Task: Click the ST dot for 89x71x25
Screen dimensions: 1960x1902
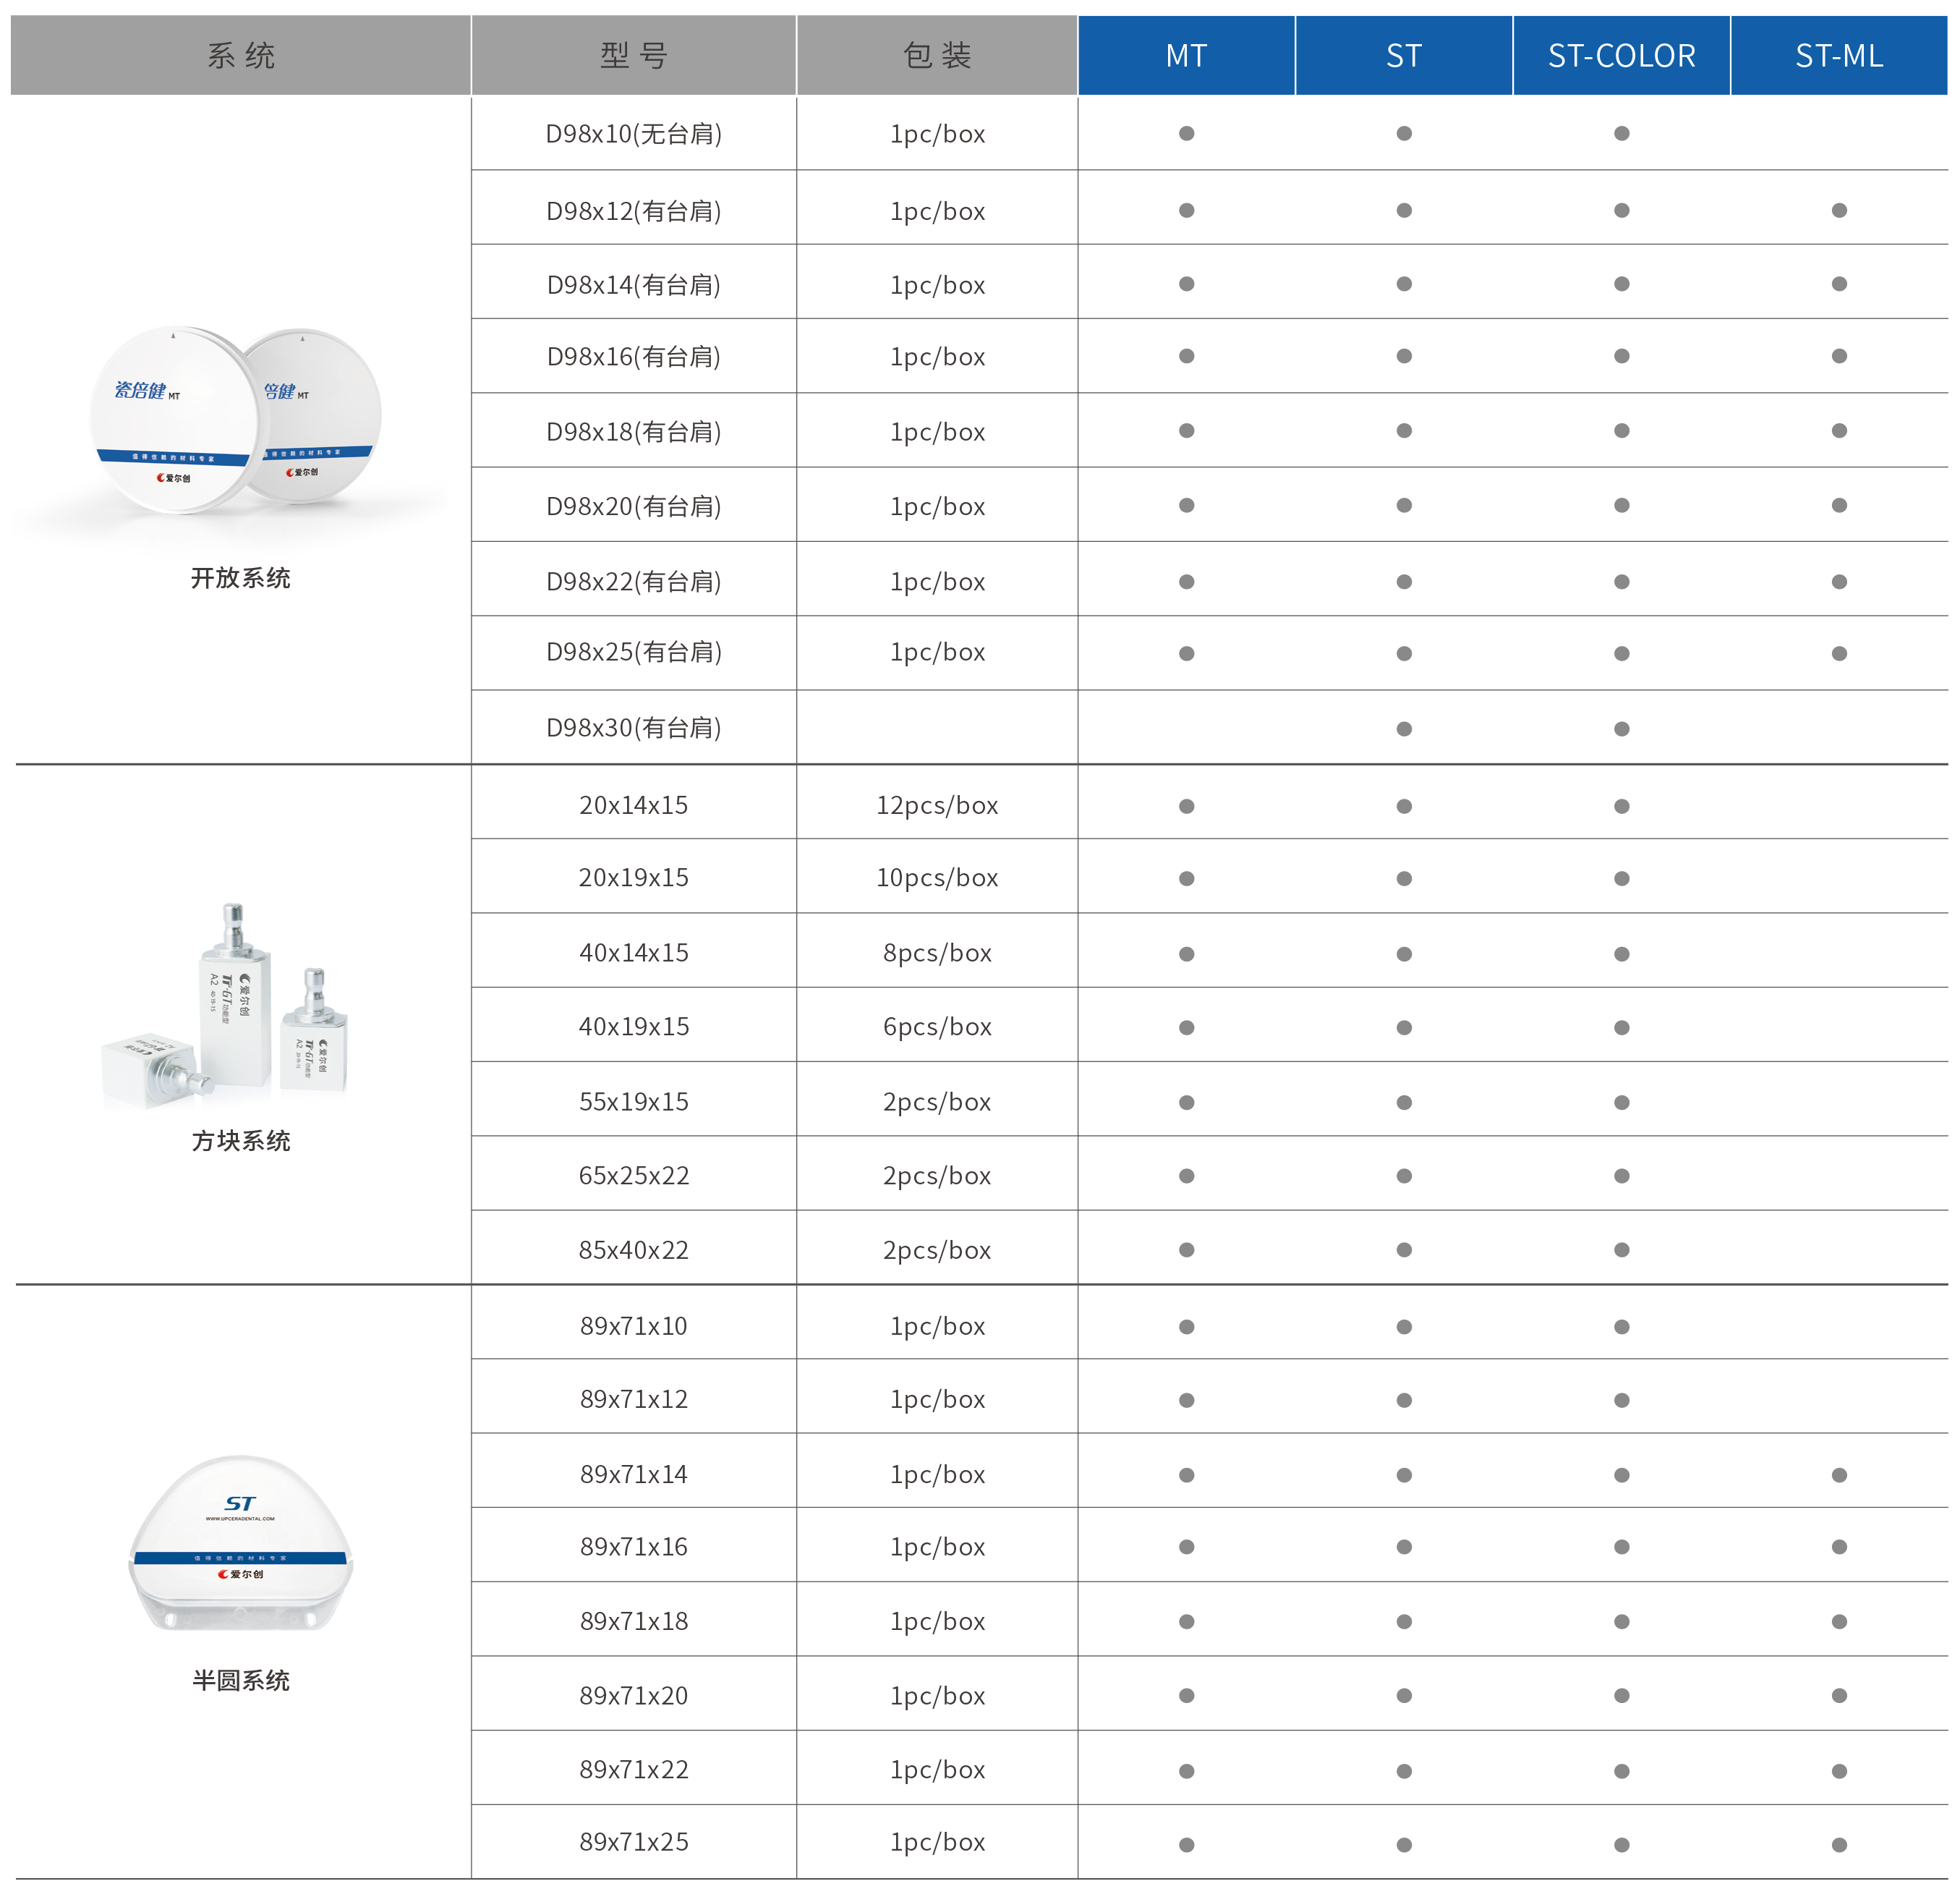Action: click(x=1403, y=1844)
